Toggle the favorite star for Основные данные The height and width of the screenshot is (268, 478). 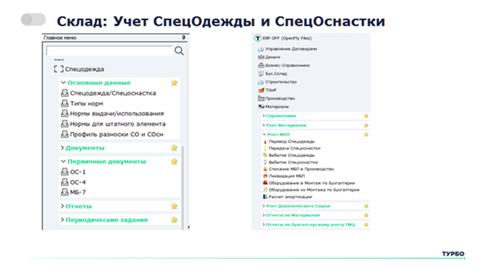[174, 83]
